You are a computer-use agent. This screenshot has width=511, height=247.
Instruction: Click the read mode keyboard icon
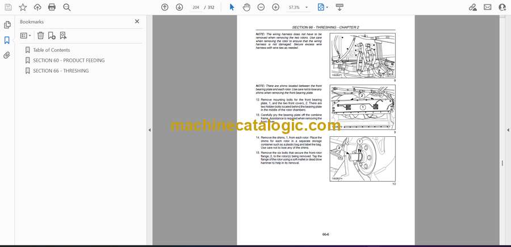pyautogui.click(x=340, y=7)
